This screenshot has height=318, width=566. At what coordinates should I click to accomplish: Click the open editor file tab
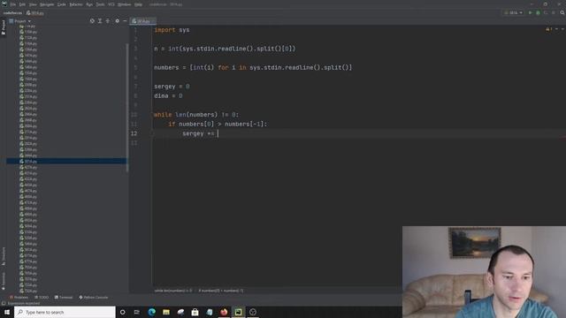[143, 21]
